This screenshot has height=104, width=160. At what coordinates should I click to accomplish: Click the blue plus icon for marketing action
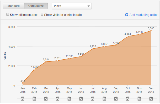click(126, 15)
